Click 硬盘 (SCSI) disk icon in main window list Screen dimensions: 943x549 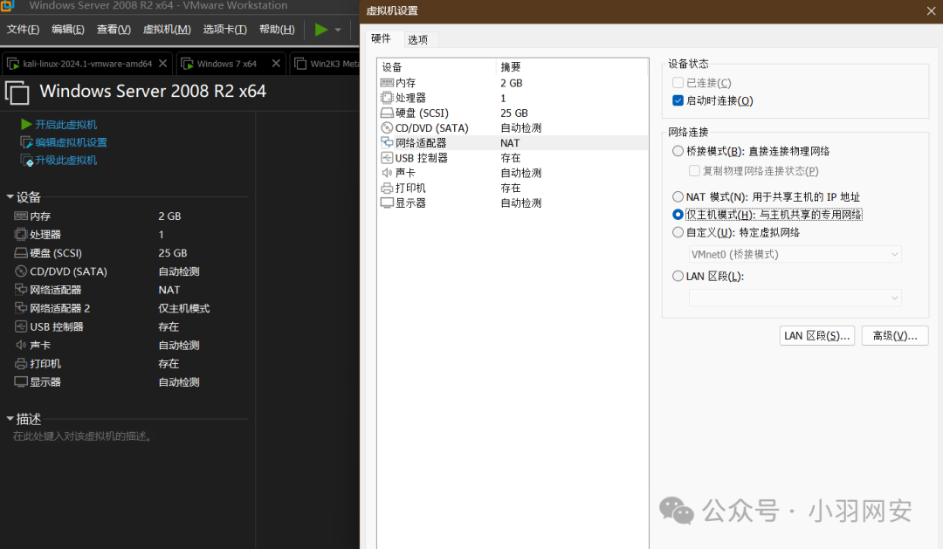[21, 253]
